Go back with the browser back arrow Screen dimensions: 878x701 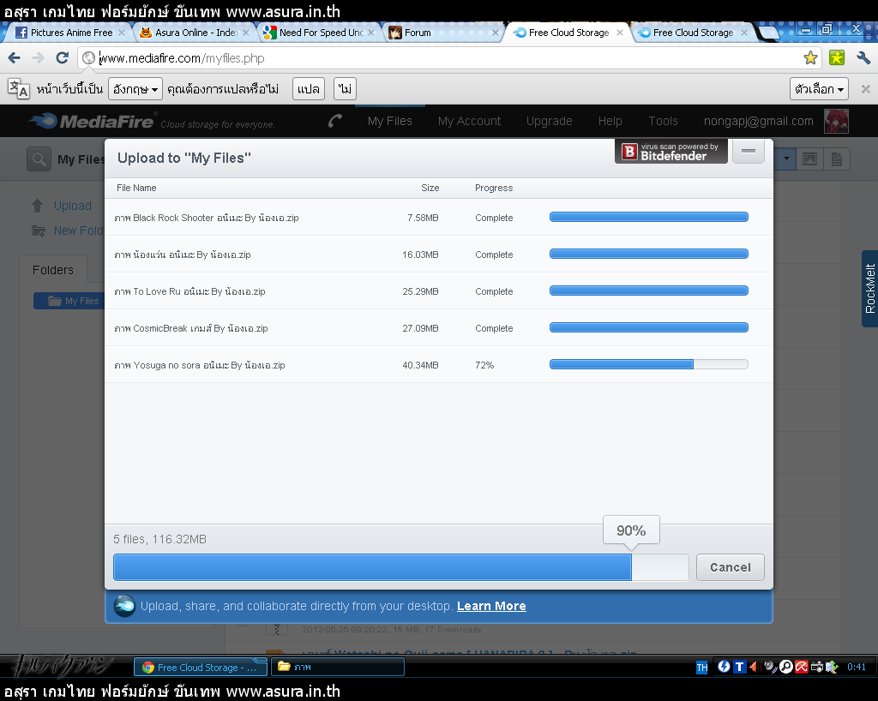(15, 58)
